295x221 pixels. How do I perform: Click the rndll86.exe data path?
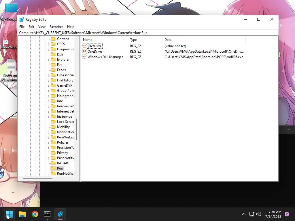(204, 57)
